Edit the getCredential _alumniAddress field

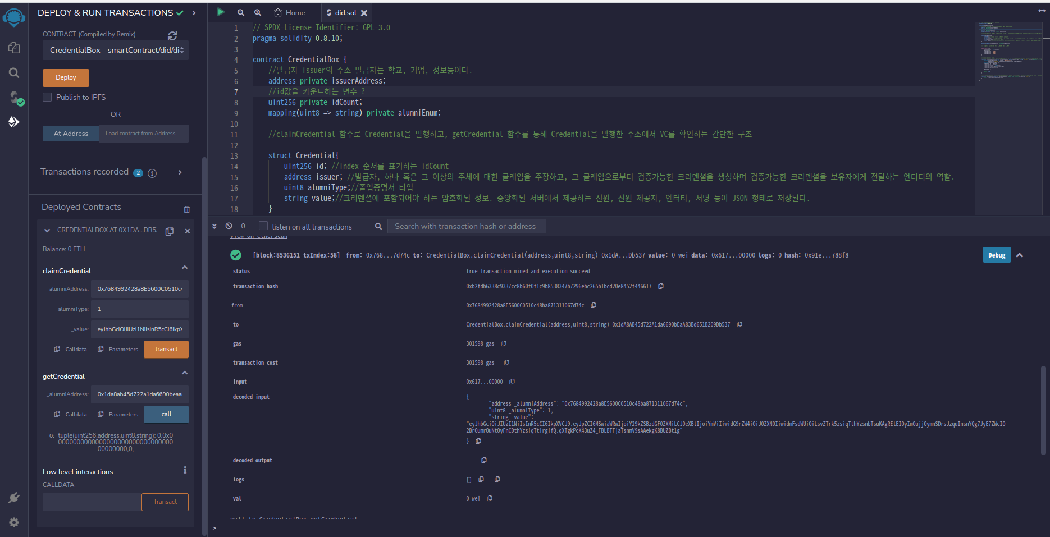tap(140, 394)
